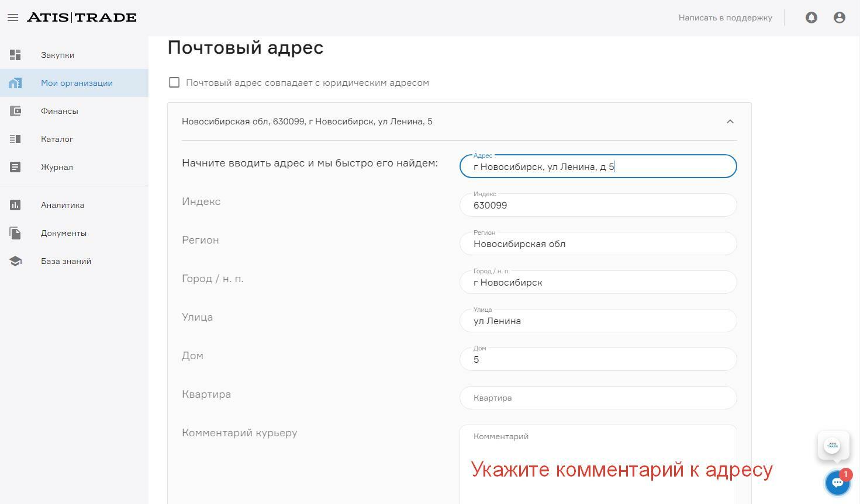Click the Дом field
Image resolution: width=860 pixels, height=504 pixels.
(x=598, y=359)
